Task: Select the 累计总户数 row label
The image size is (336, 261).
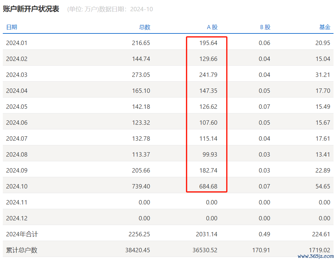Action: click(22, 250)
